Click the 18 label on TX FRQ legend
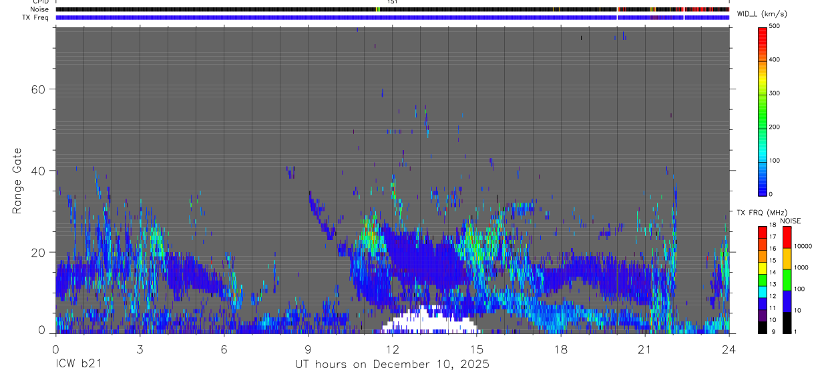This screenshot has width=820, height=378. pyautogui.click(x=772, y=225)
